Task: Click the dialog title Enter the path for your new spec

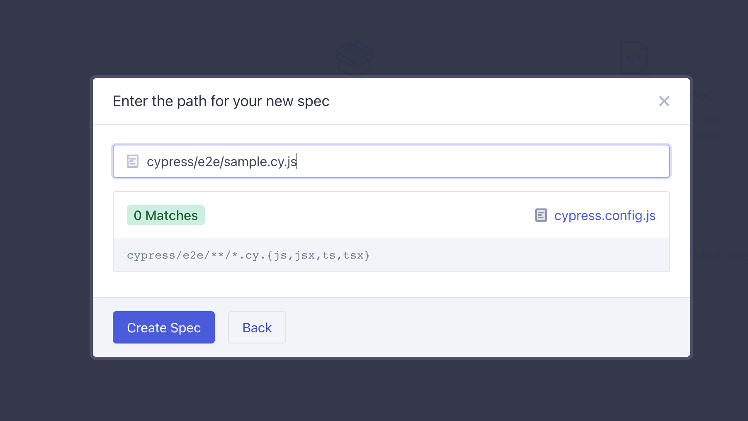Action: (x=221, y=101)
